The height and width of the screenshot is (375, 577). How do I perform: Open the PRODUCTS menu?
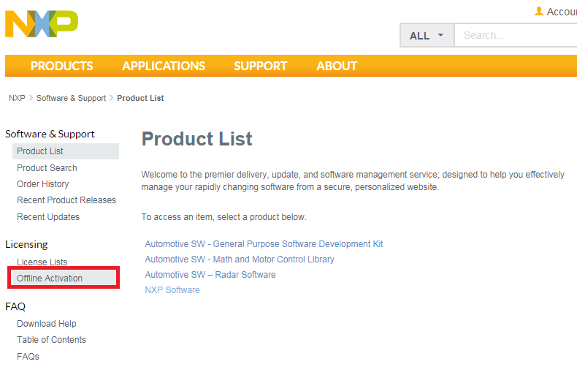62,66
